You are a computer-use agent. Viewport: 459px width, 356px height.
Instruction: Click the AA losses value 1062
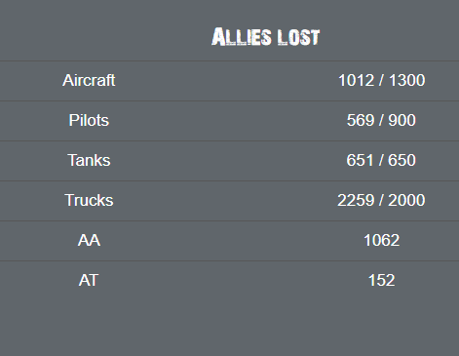click(381, 240)
